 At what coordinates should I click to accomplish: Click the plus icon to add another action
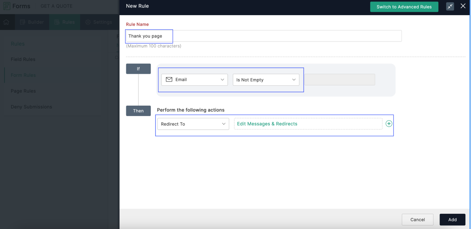click(x=389, y=124)
